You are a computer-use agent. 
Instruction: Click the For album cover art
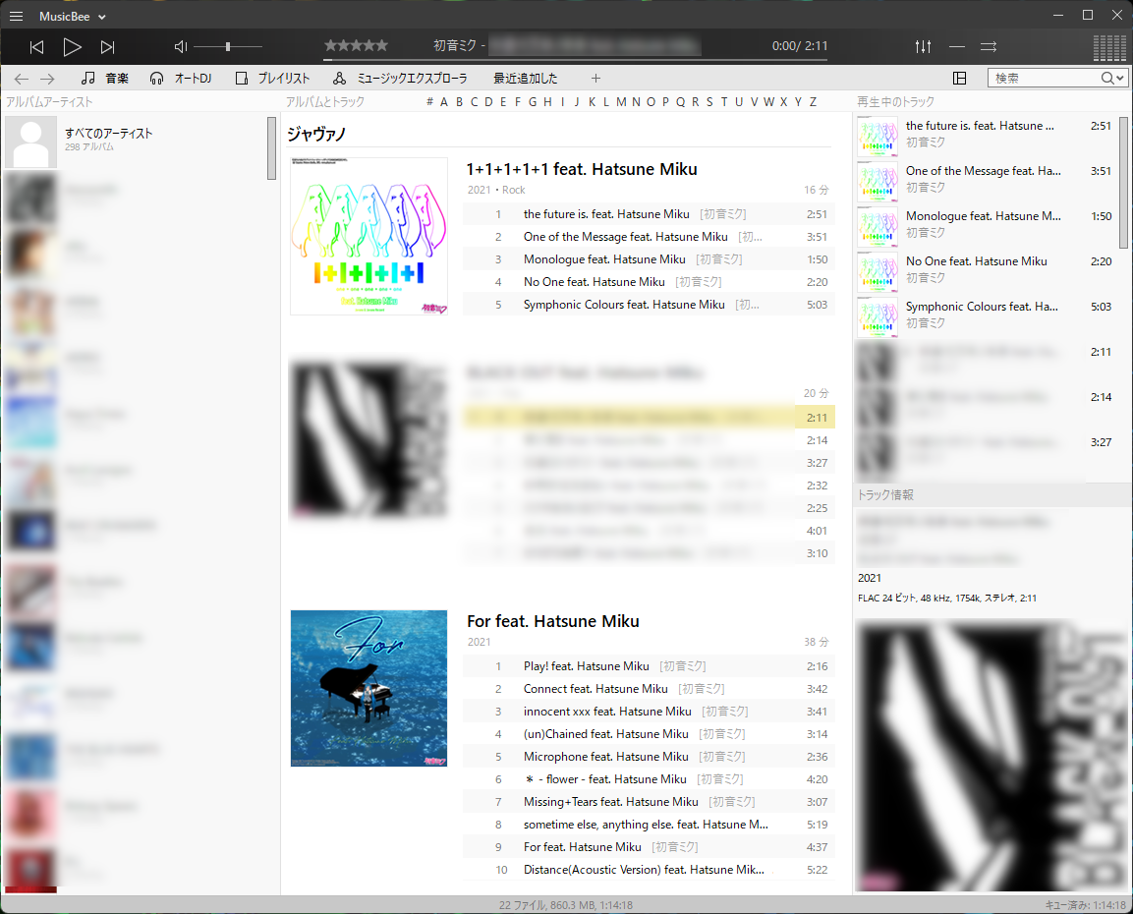tap(368, 689)
